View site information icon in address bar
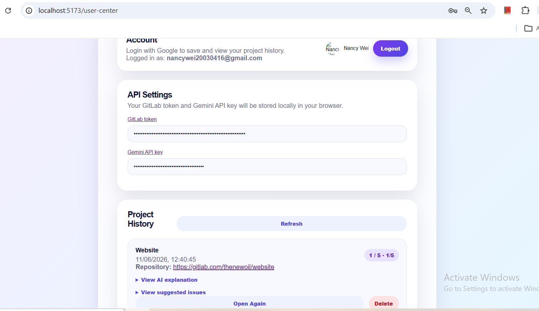The image size is (539, 311). 29,11
